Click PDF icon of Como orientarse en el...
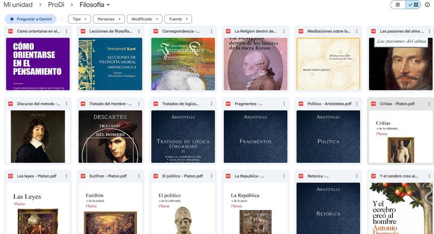 coord(11,31)
